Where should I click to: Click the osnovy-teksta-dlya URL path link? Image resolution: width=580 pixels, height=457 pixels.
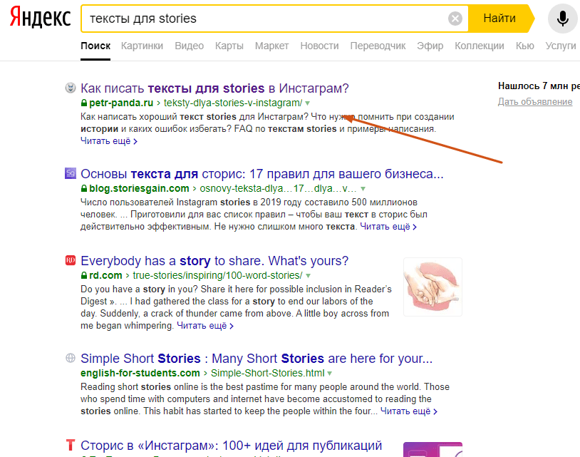coord(278,188)
